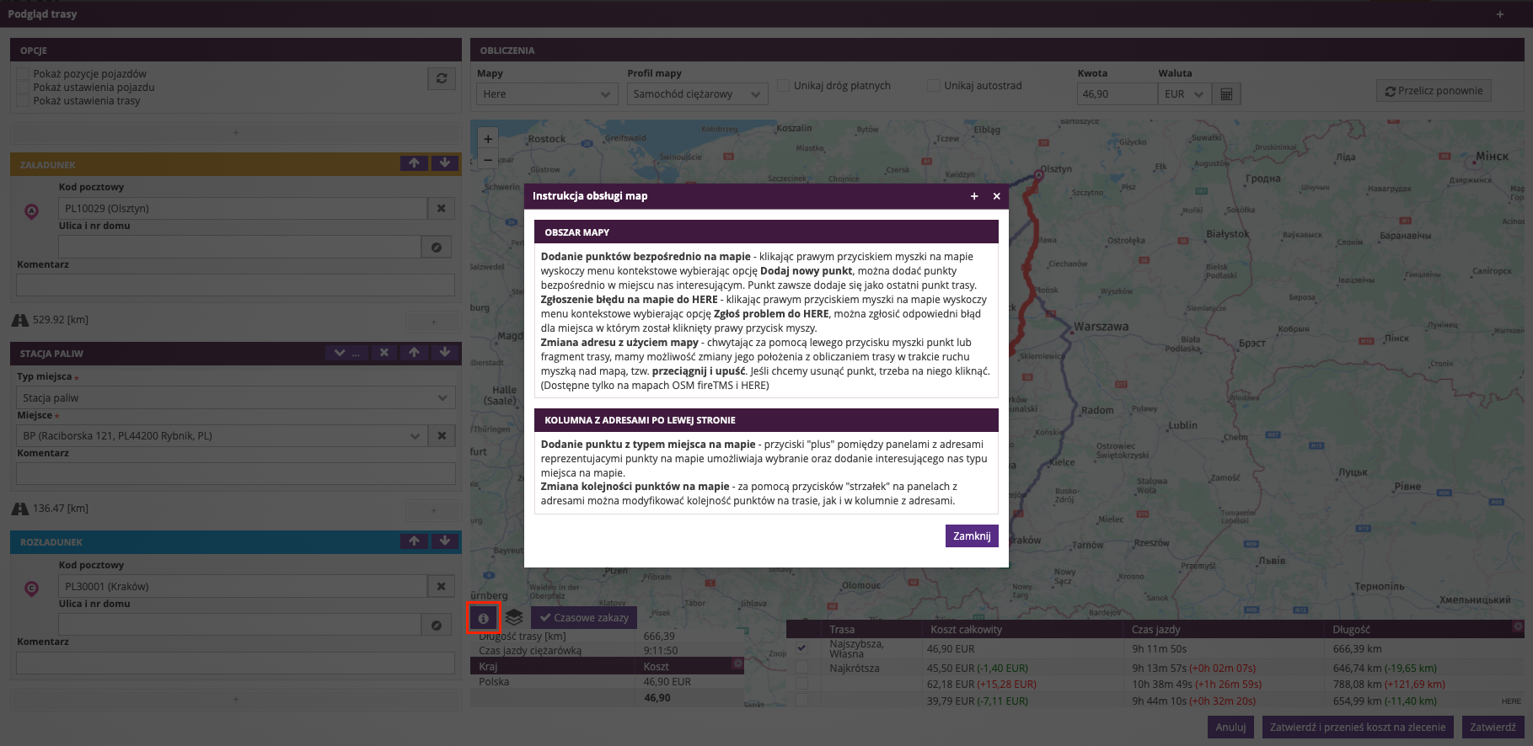1533x746 pixels.
Task: Expand STACJA PALIW chevron options button
Action: [346, 353]
